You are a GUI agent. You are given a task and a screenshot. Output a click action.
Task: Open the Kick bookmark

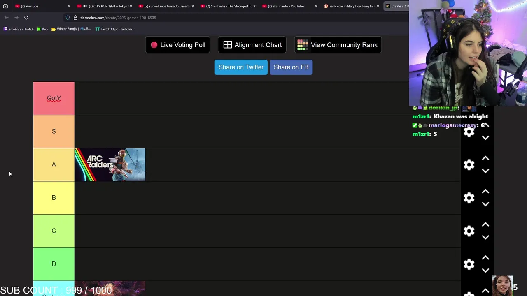tap(42, 29)
